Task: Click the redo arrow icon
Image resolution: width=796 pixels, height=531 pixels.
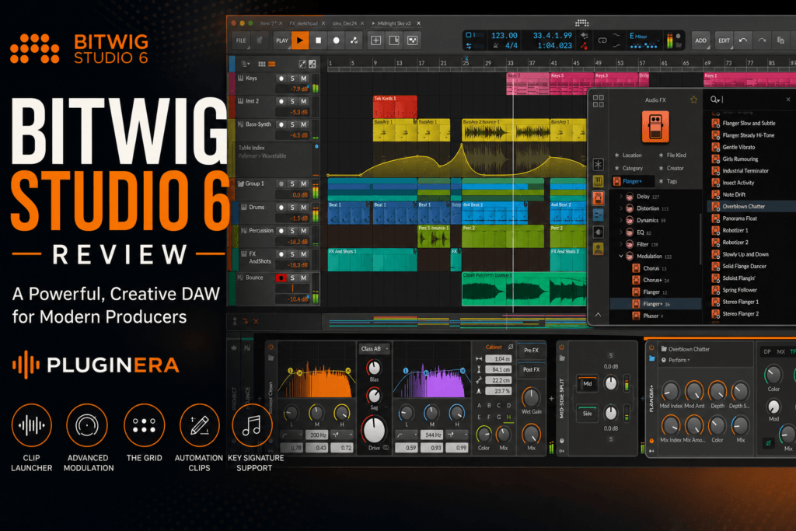Action: (762, 40)
